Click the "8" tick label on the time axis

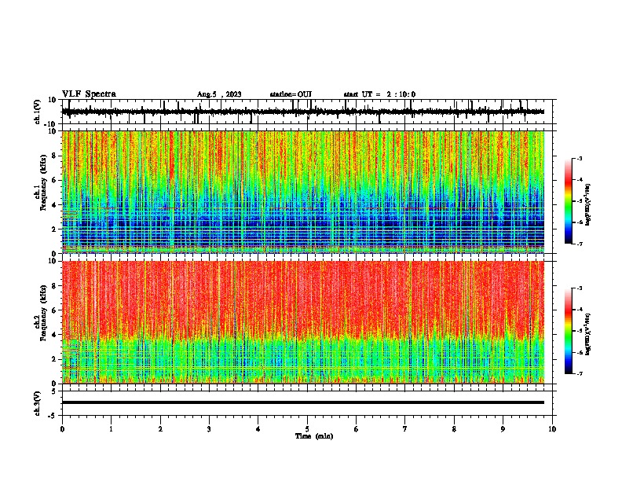pos(454,429)
